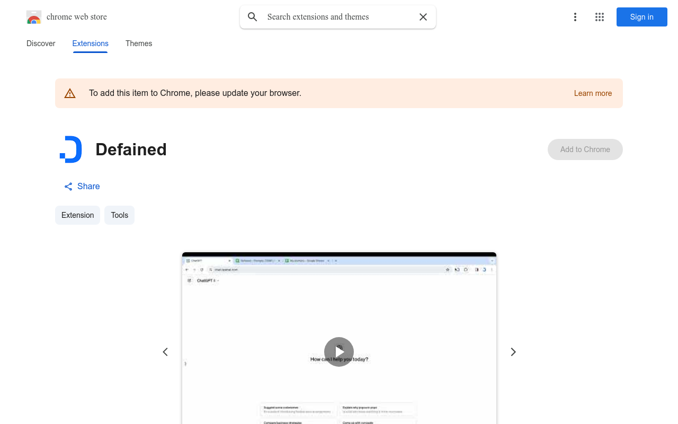Go to the Discover tab

pyautogui.click(x=41, y=43)
